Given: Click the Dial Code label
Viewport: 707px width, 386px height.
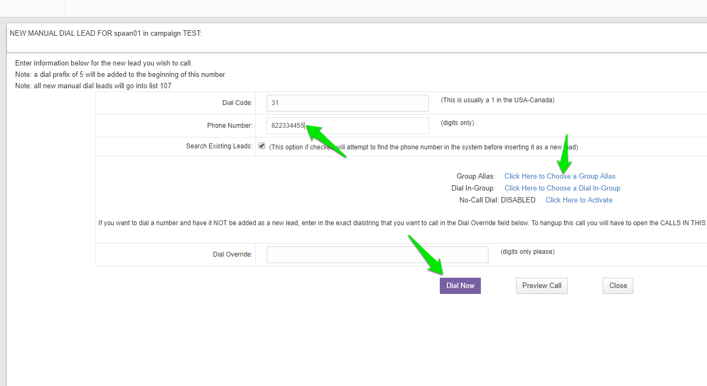Looking at the screenshot, I should pos(237,103).
